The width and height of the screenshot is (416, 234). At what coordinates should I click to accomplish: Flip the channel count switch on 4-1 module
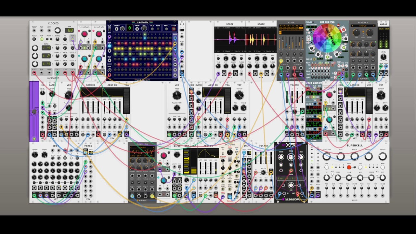click(x=182, y=30)
